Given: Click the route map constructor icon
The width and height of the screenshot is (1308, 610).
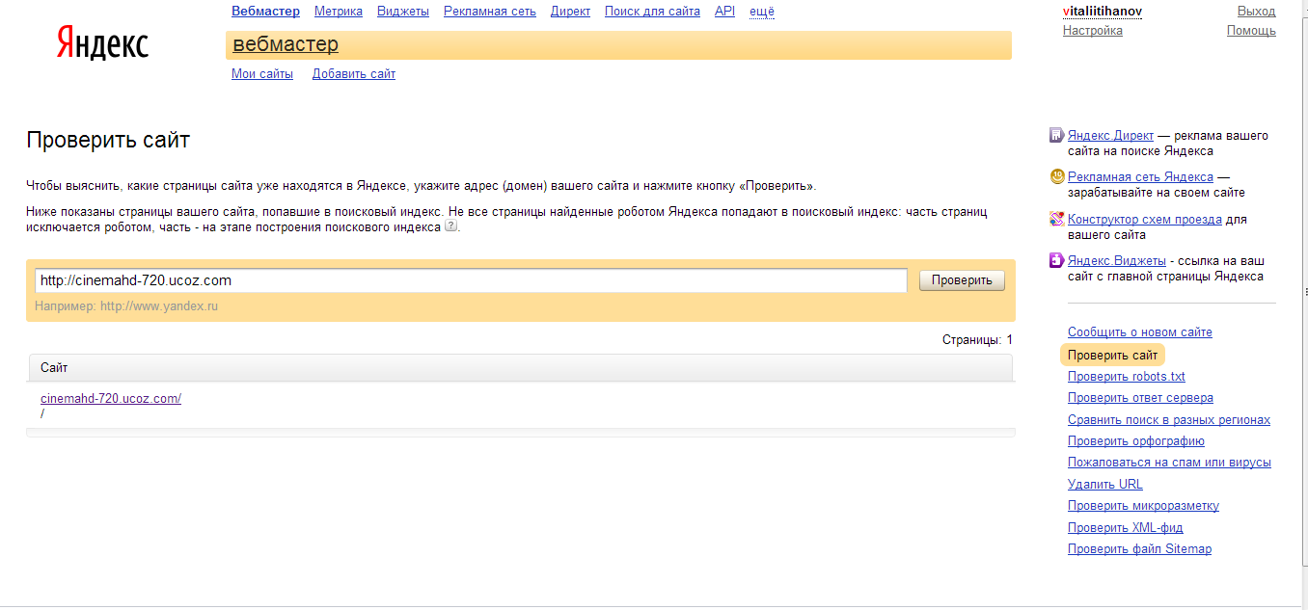Looking at the screenshot, I should coord(1056,220).
